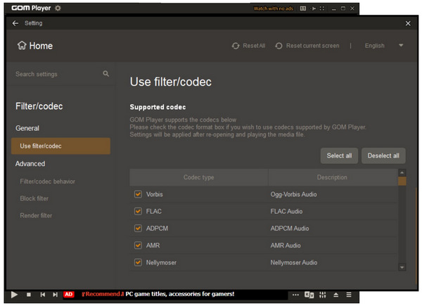422x306 pixels.
Task: Open the three-dots more options icon
Action: [x=295, y=295]
